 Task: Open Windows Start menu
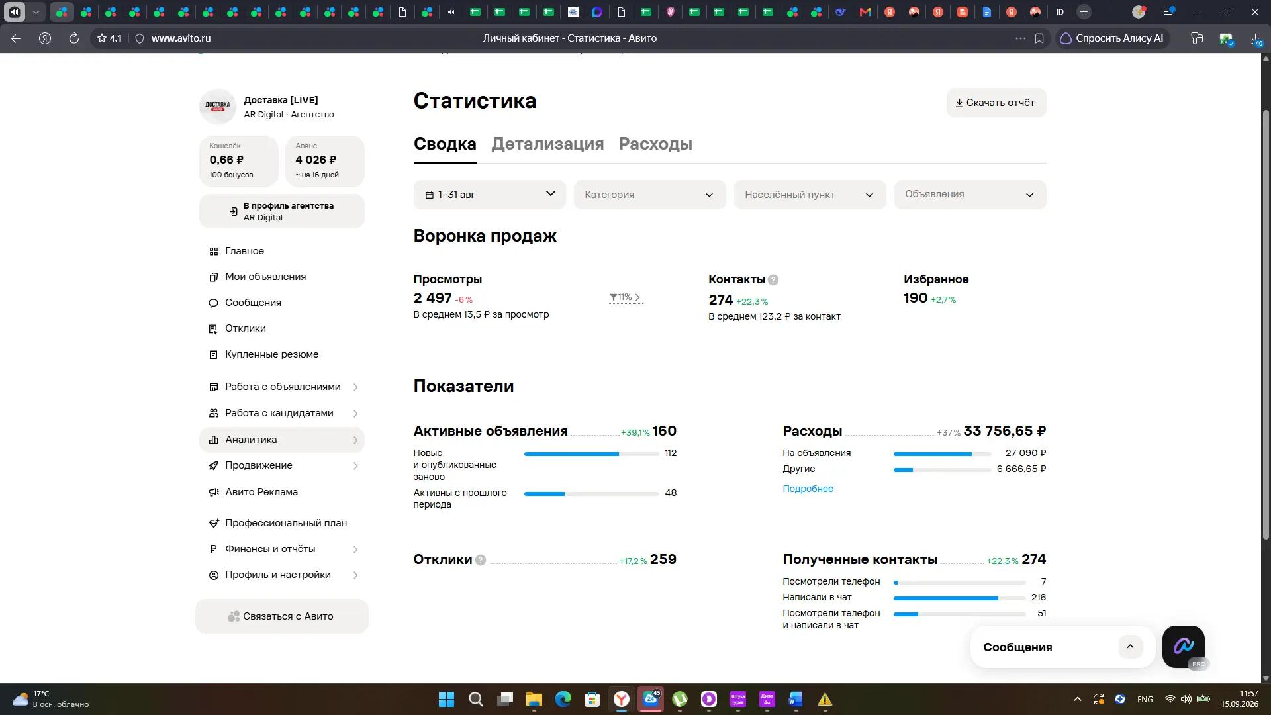[x=446, y=699]
